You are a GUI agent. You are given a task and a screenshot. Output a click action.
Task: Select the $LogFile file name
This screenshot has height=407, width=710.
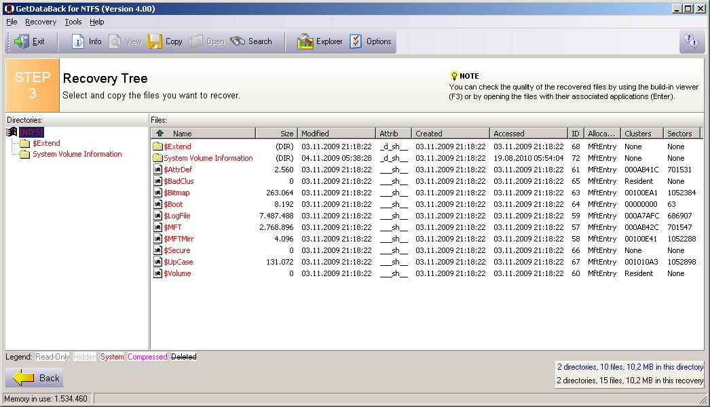coord(177,216)
